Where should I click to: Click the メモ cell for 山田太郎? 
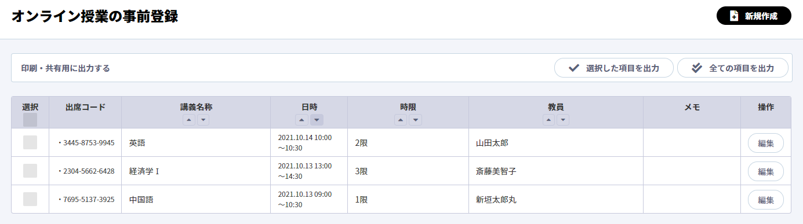coord(692,142)
